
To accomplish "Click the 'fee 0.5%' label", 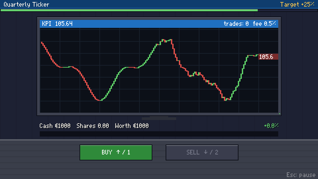I will click(264, 24).
